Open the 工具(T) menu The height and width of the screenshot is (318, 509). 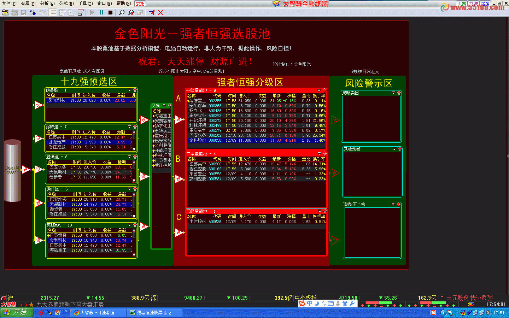[85, 4]
